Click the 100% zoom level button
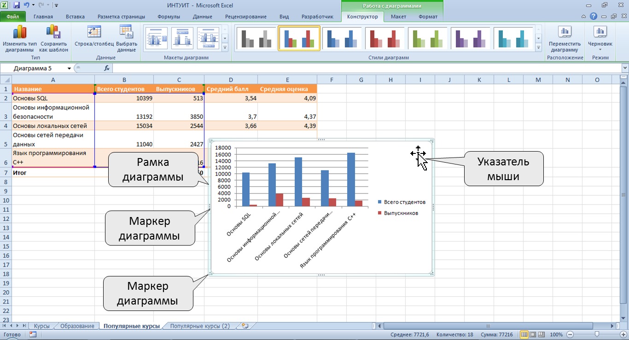Image resolution: width=629 pixels, height=340 pixels. pos(556,334)
